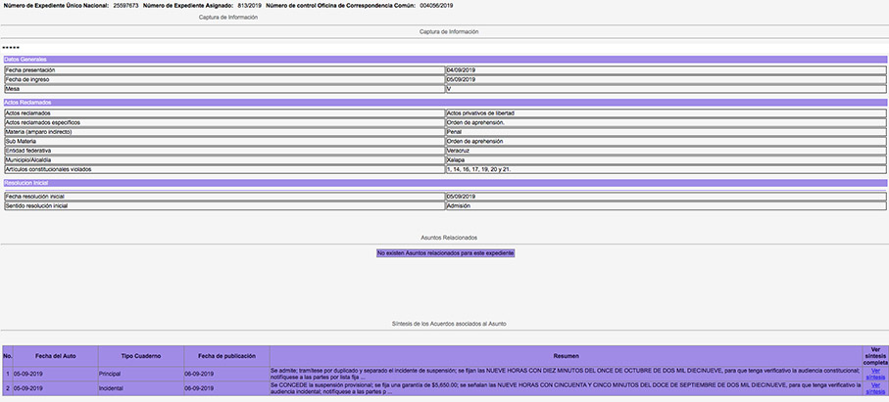Open Ver síntesis link for row 2
The width and height of the screenshot is (889, 402).
(x=874, y=388)
